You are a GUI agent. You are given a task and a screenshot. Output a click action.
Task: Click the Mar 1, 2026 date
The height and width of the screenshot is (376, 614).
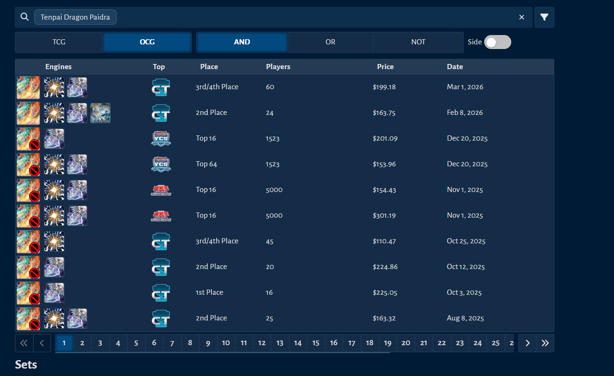(465, 87)
